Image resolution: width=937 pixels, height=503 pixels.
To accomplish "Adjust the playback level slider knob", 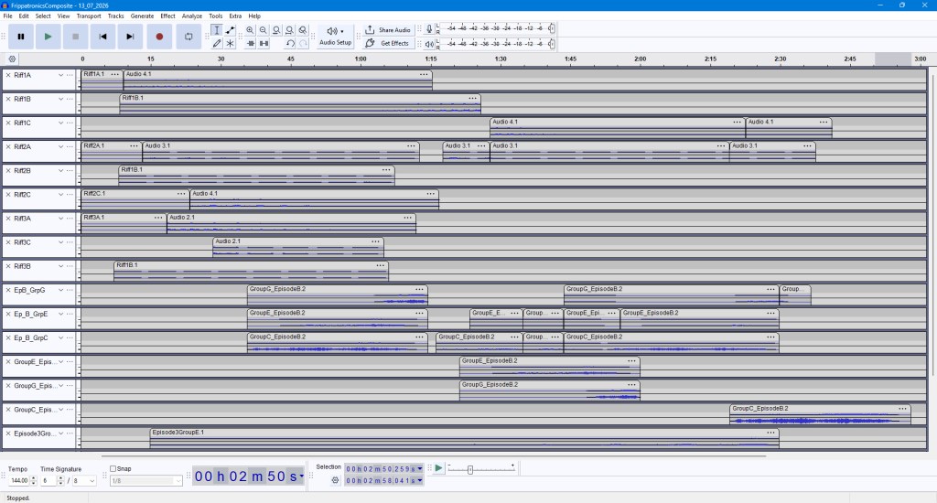I will click(551, 43).
